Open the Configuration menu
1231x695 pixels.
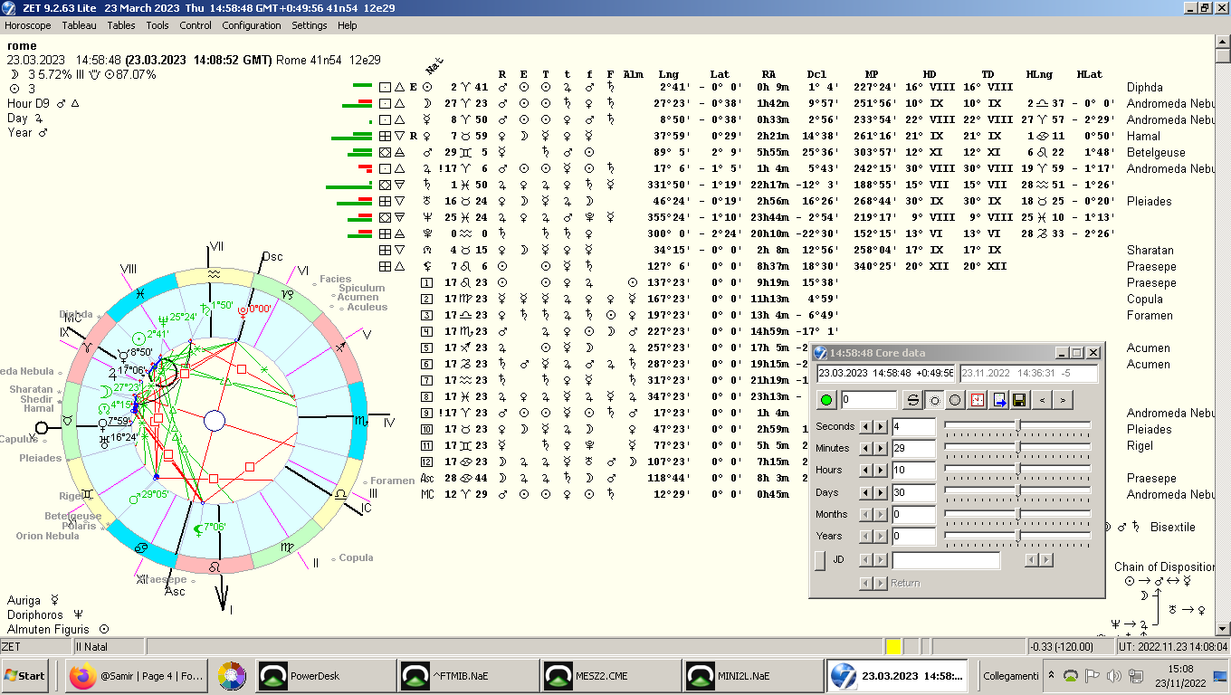tap(252, 25)
